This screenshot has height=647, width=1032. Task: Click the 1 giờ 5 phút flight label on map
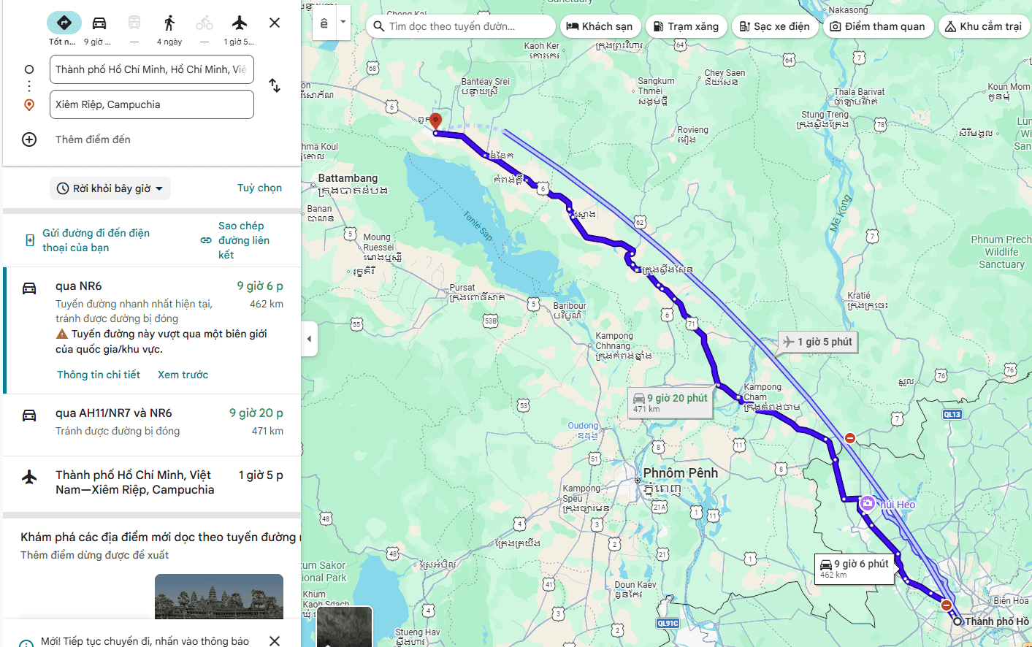pyautogui.click(x=817, y=342)
